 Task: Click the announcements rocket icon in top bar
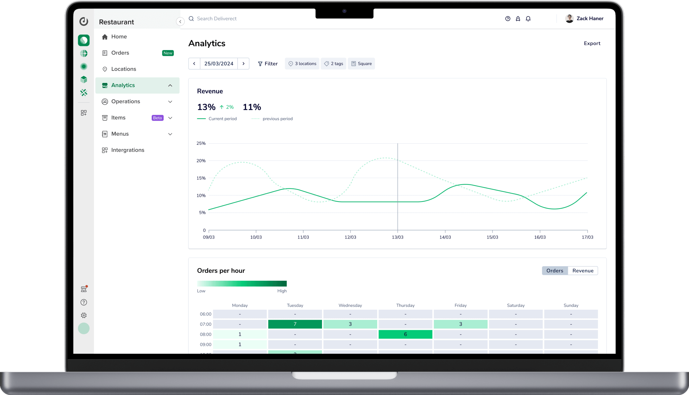point(517,18)
